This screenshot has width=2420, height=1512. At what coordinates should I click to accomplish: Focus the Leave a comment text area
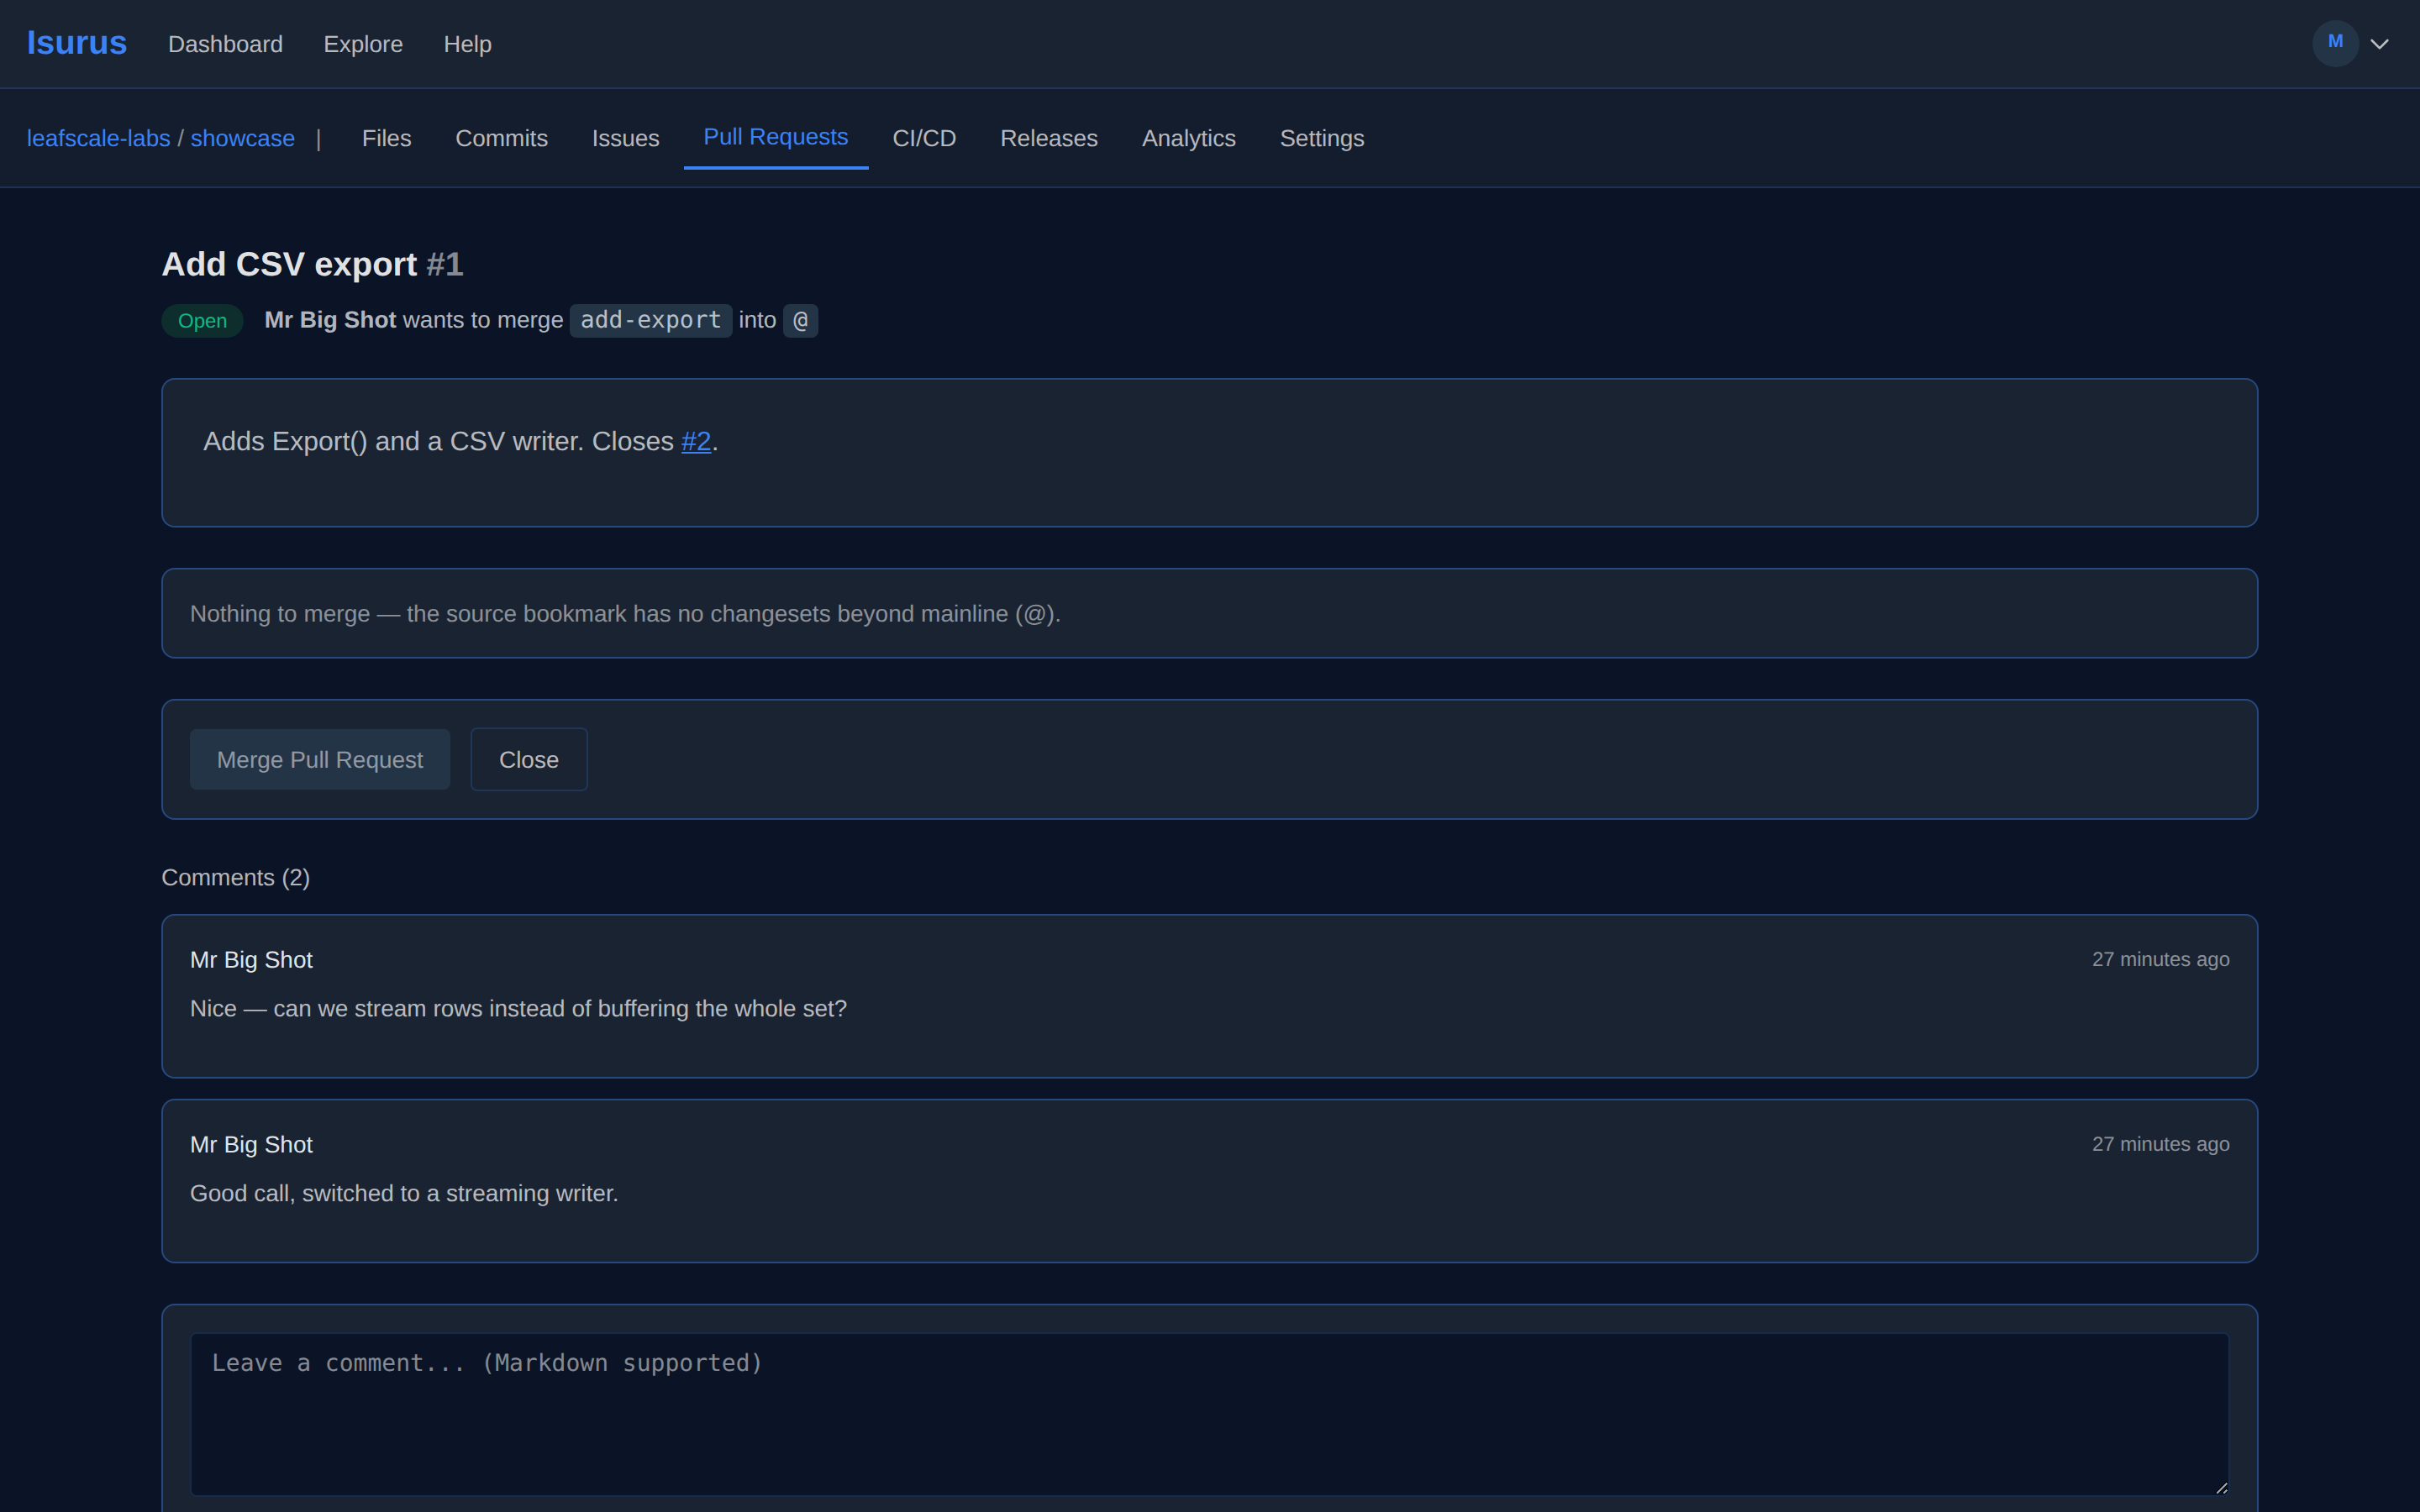(1209, 1413)
